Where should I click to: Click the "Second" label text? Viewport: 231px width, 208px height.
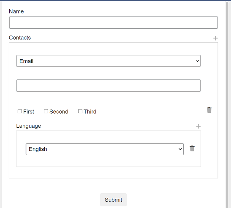59,112
